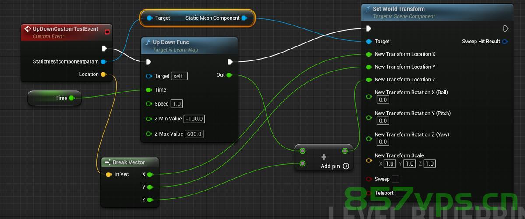Click Set World Transform execution output pin
The width and height of the screenshot is (525, 219).
click(506, 28)
